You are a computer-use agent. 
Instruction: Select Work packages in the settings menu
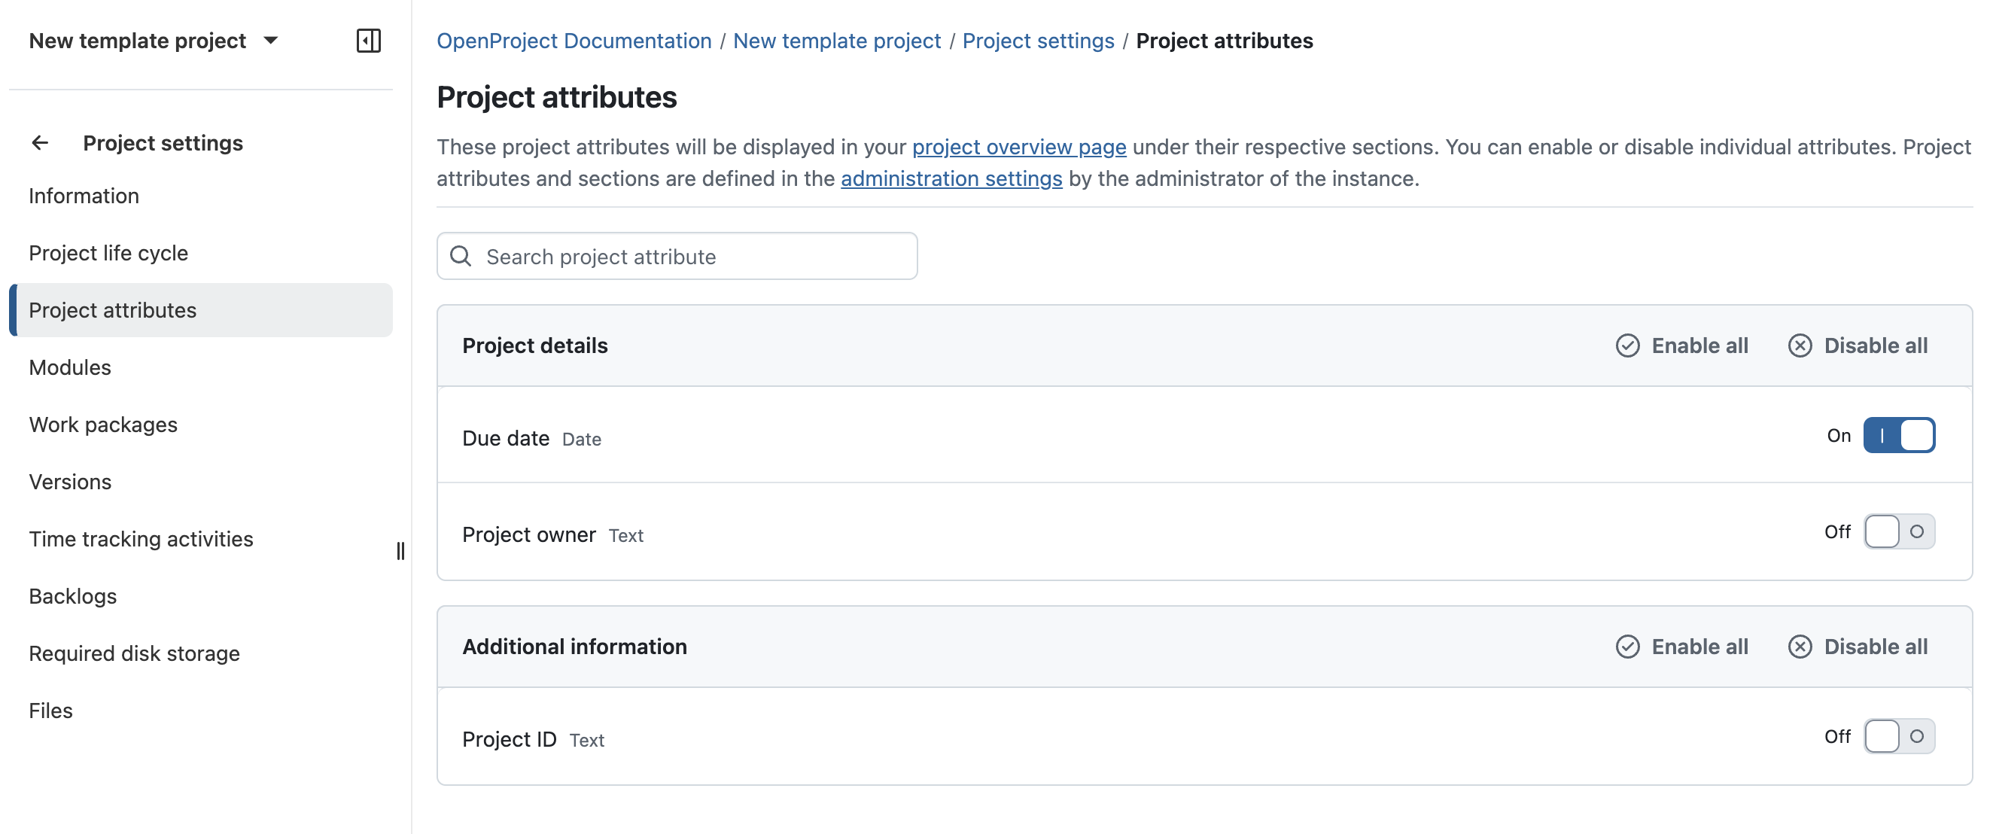(x=103, y=424)
